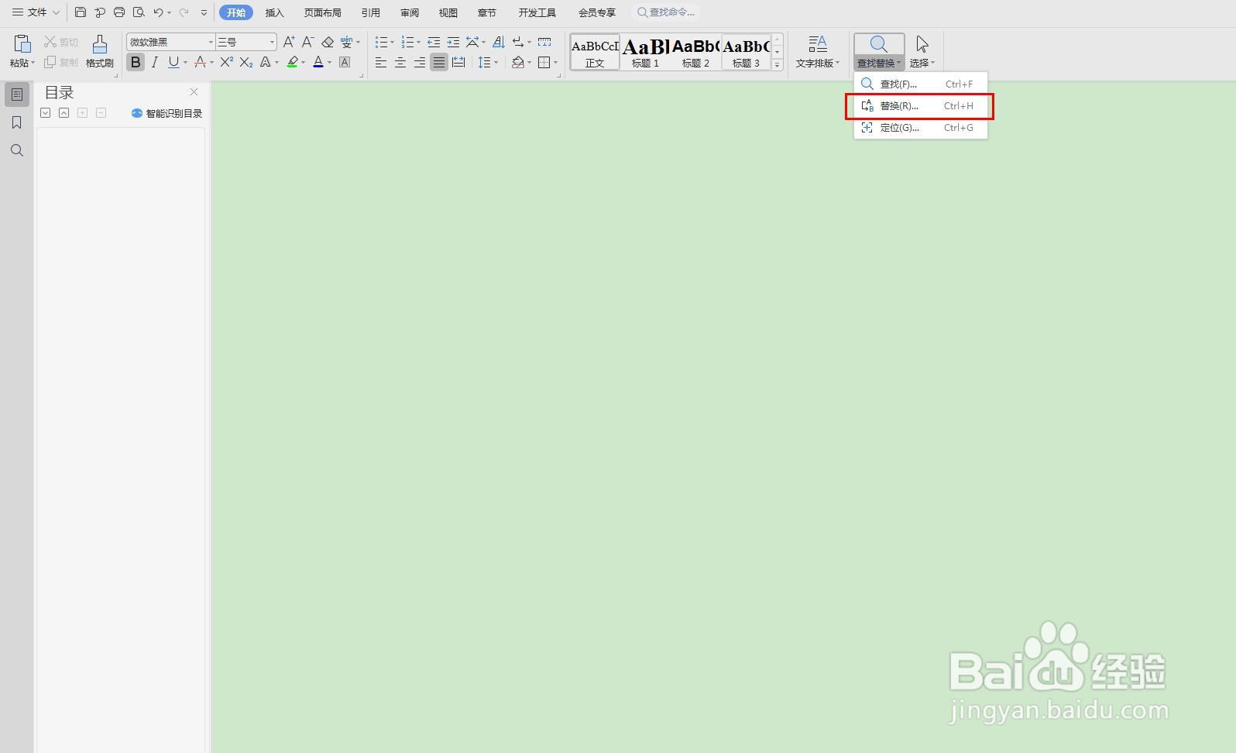Apply the 标题 1 style

click(x=645, y=51)
